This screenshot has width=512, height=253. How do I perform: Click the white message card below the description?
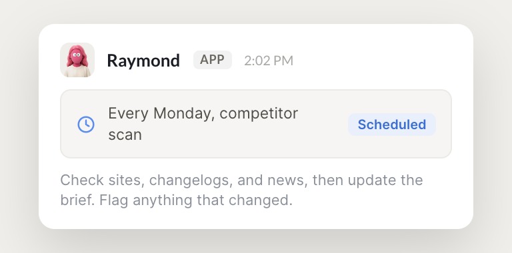[256, 219]
